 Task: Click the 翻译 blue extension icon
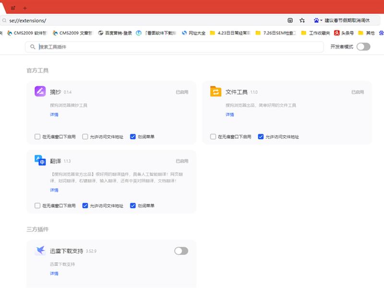click(x=40, y=160)
